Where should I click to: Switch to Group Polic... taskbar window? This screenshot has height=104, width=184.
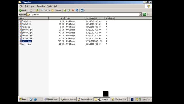pos(85,99)
